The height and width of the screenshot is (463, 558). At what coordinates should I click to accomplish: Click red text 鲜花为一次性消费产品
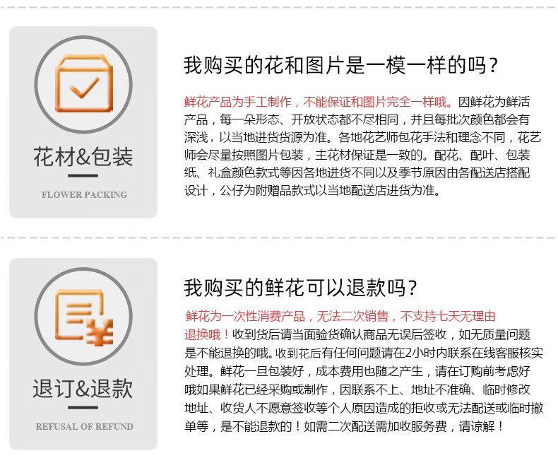pos(245,316)
